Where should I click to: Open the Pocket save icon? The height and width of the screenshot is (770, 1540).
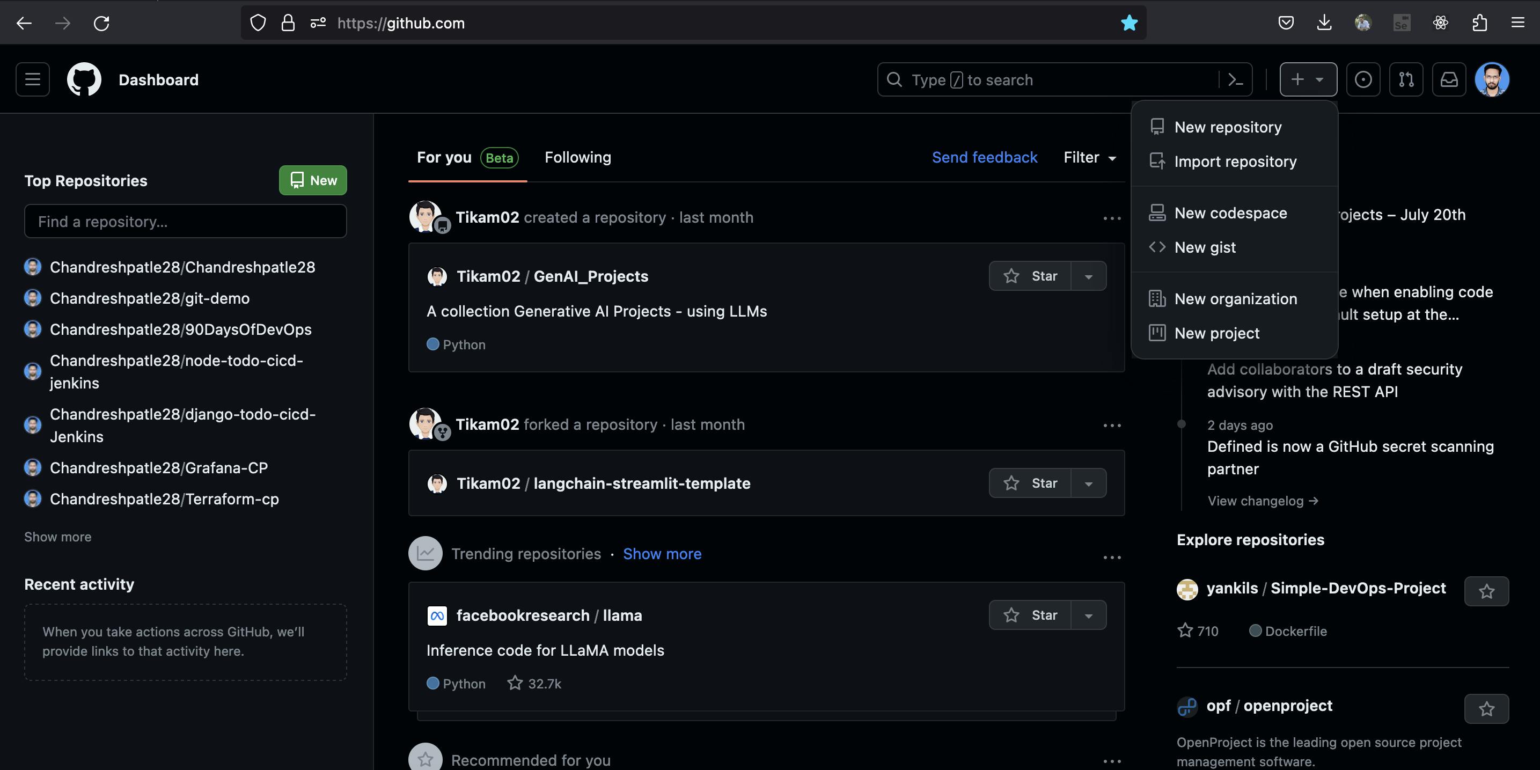click(1286, 23)
